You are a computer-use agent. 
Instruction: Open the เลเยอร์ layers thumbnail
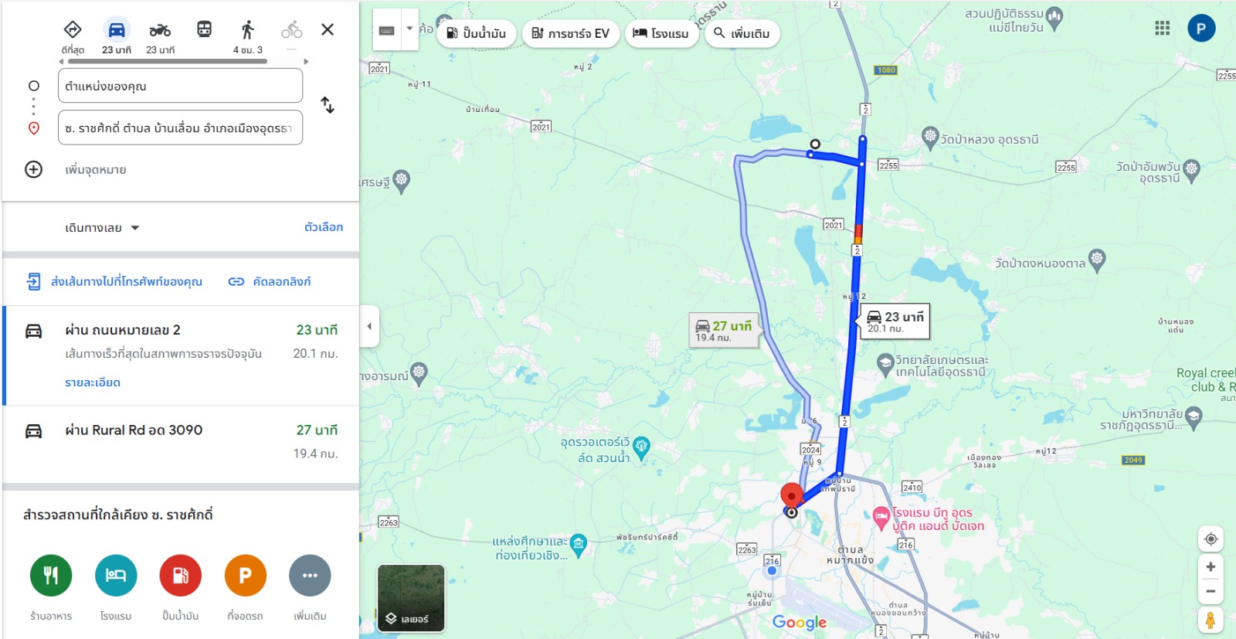coord(411,598)
